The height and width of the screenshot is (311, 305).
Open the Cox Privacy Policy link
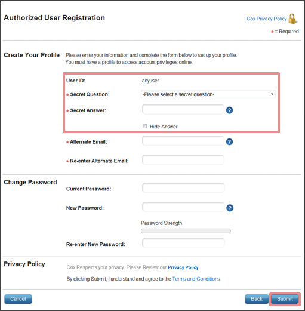click(x=266, y=19)
